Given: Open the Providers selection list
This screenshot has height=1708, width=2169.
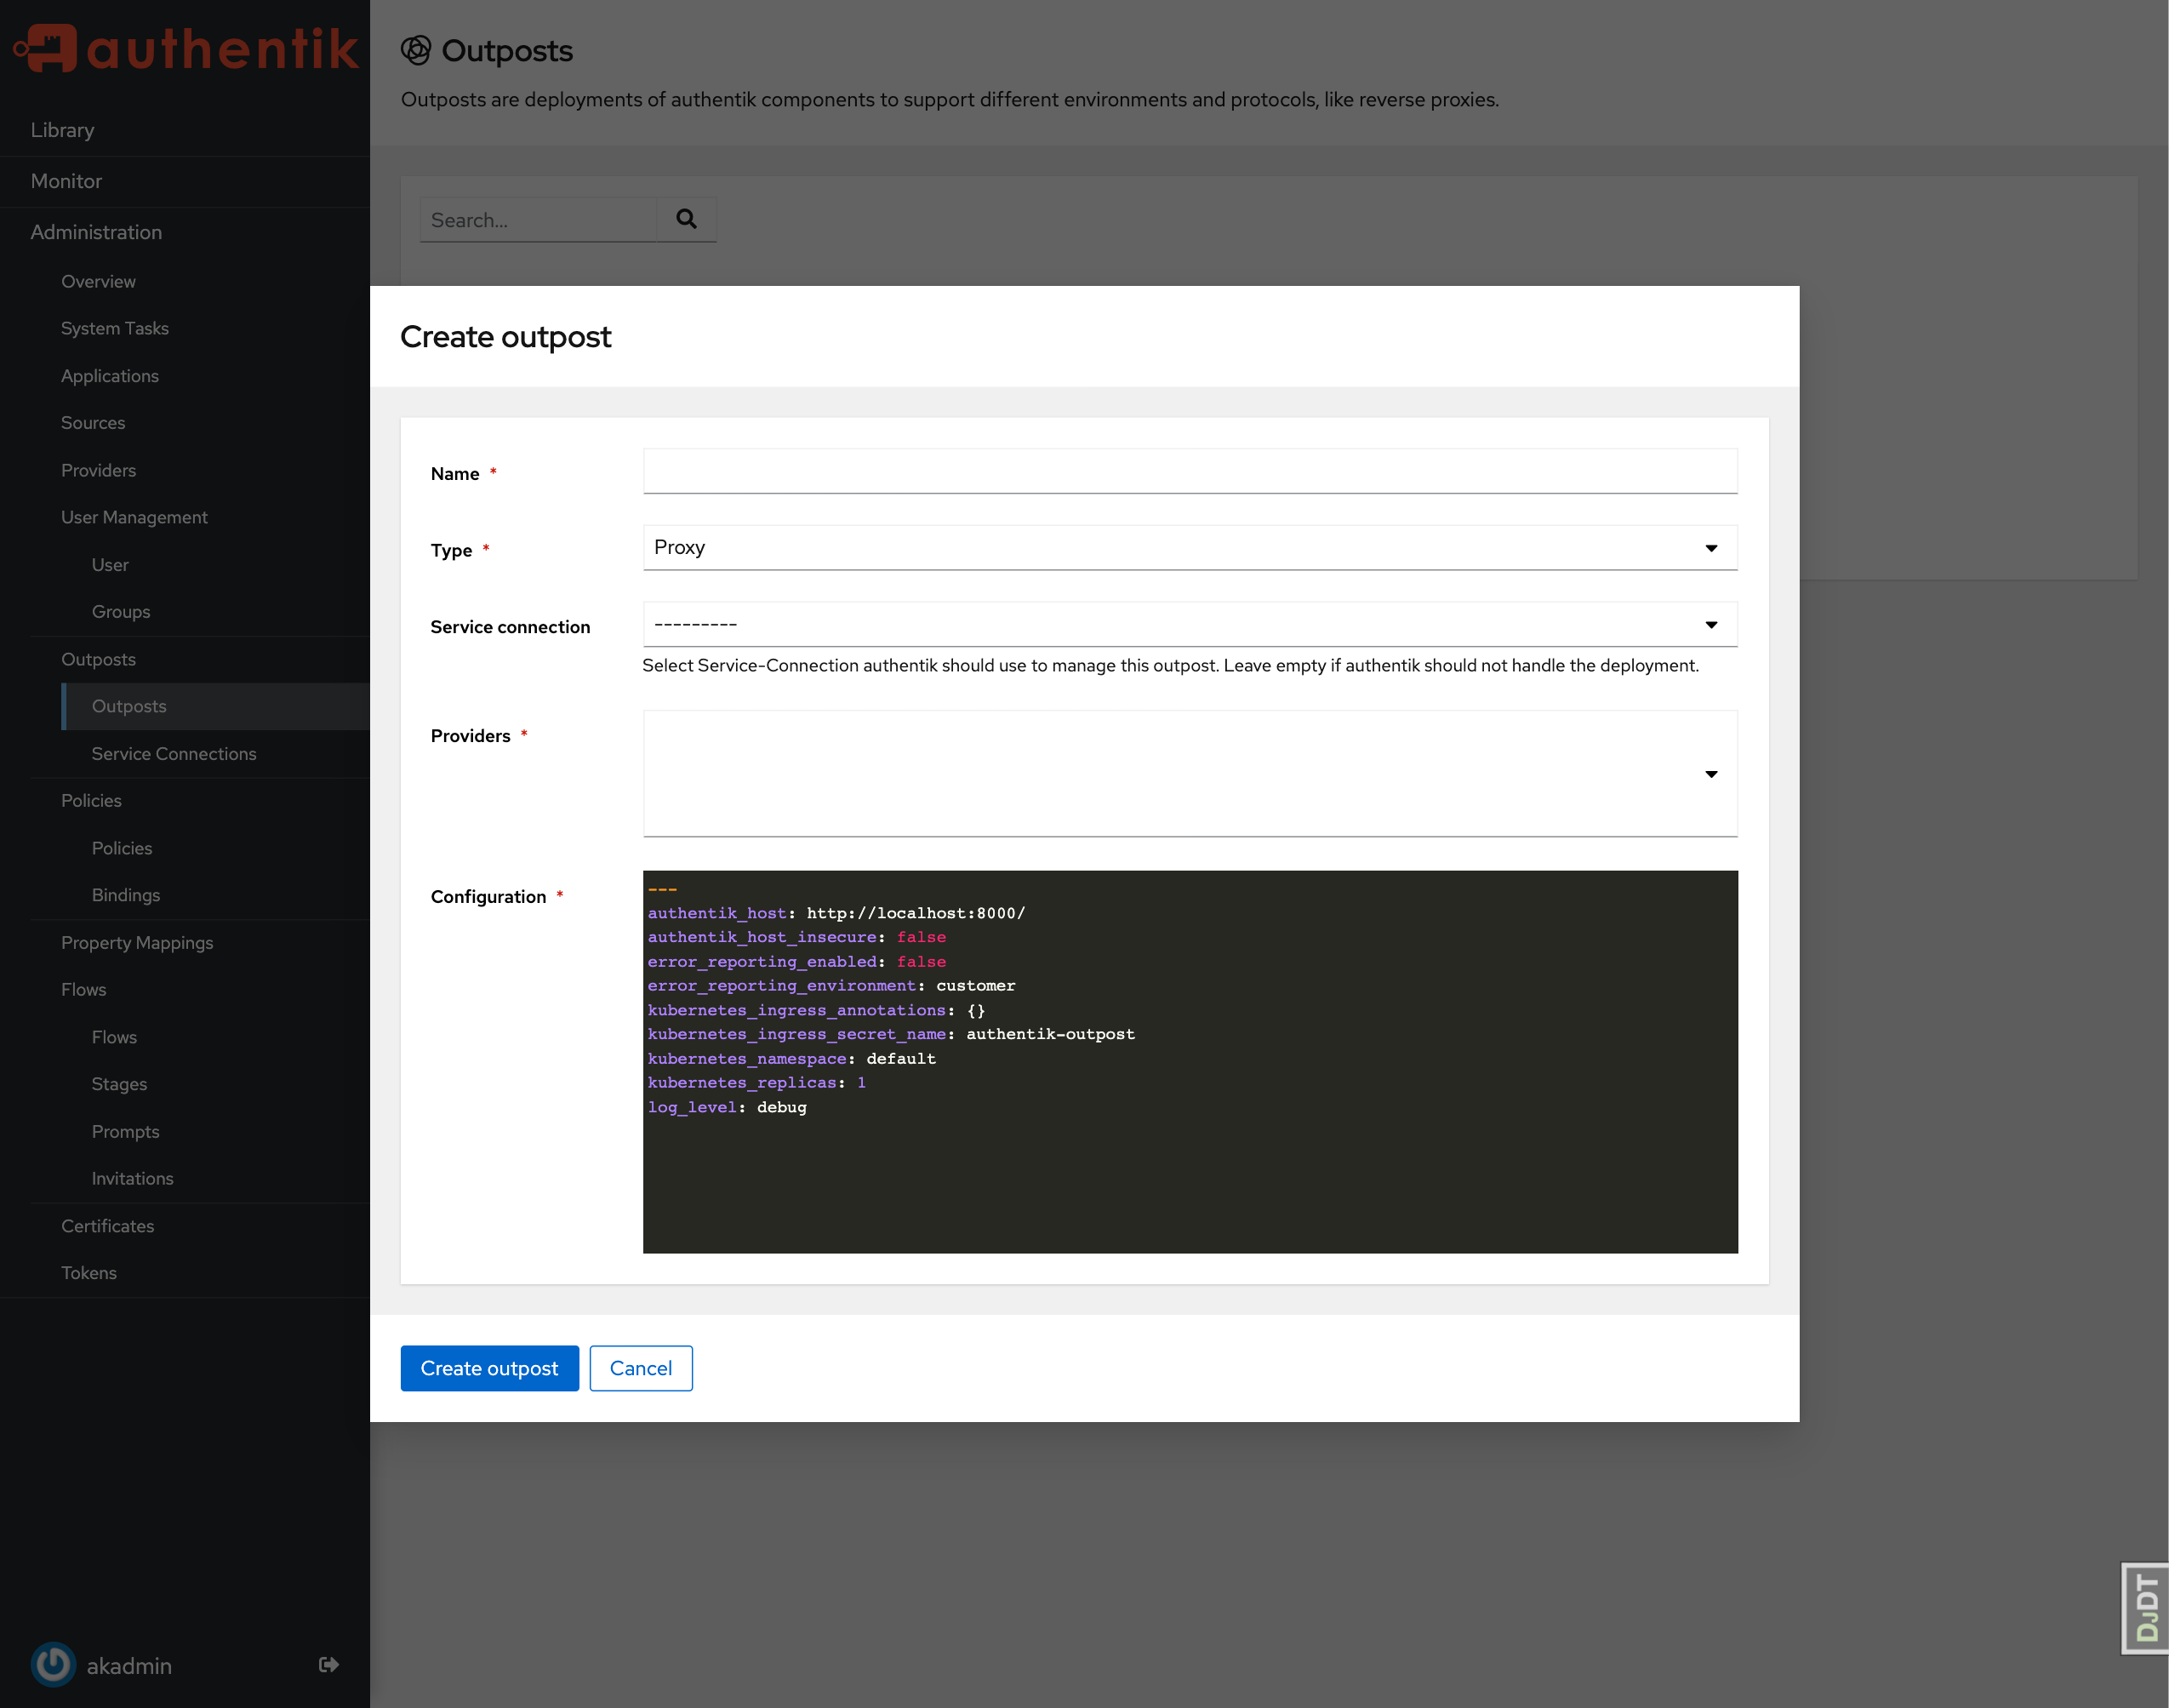Looking at the screenshot, I should [1189, 773].
